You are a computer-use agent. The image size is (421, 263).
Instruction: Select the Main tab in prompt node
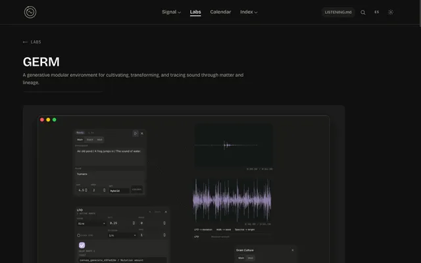80,139
